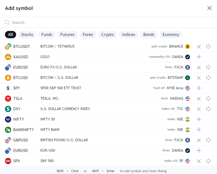This screenshot has width=217, height=174.
Task: Locate EURUSD FXCM using crosshair icon
Action: click(208, 67)
